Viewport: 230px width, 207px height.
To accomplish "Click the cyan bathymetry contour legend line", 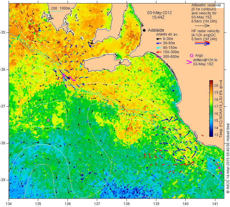I will 57,11.
